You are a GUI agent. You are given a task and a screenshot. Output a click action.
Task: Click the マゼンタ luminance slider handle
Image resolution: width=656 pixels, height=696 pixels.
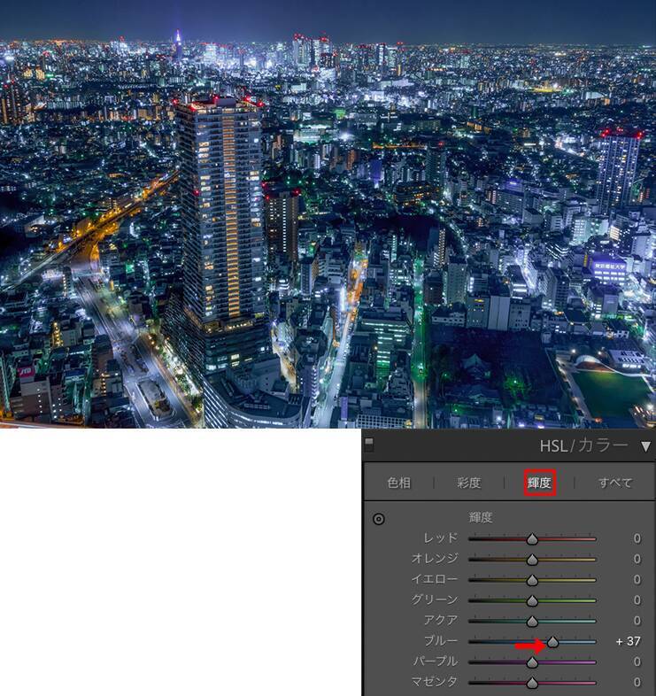pos(532,683)
